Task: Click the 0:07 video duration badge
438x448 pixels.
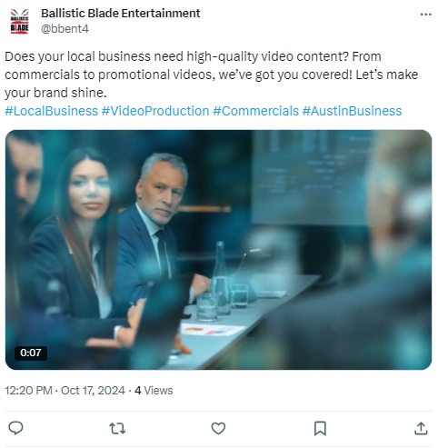Action: (x=31, y=353)
